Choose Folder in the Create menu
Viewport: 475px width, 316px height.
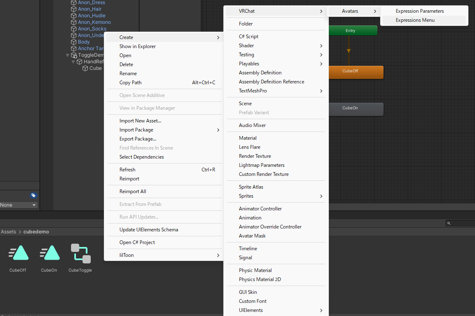(x=276, y=24)
